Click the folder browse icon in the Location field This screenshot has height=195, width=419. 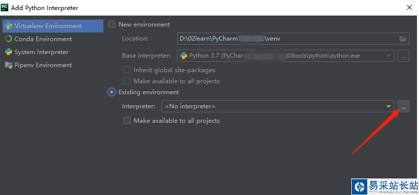coord(403,39)
